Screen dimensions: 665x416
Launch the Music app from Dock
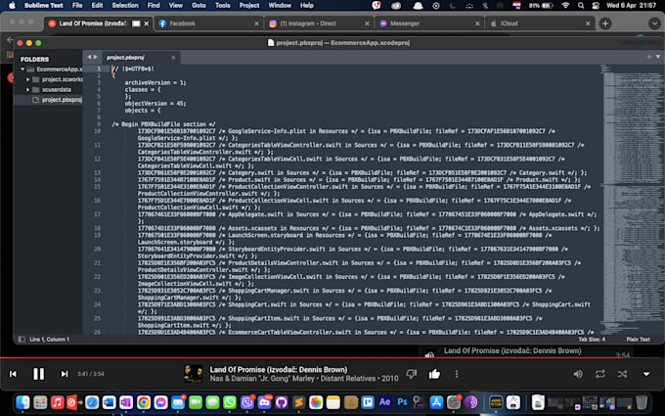(58, 402)
